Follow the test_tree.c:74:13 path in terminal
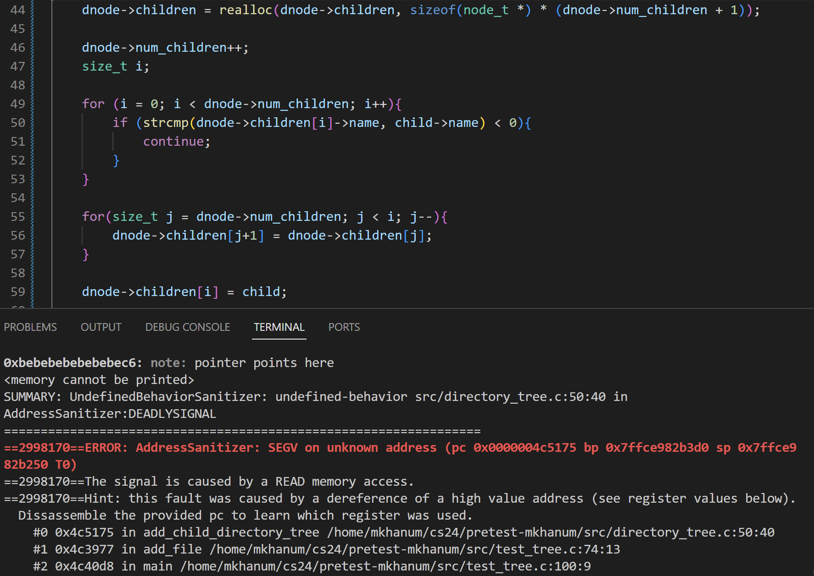814x576 pixels. (415, 549)
